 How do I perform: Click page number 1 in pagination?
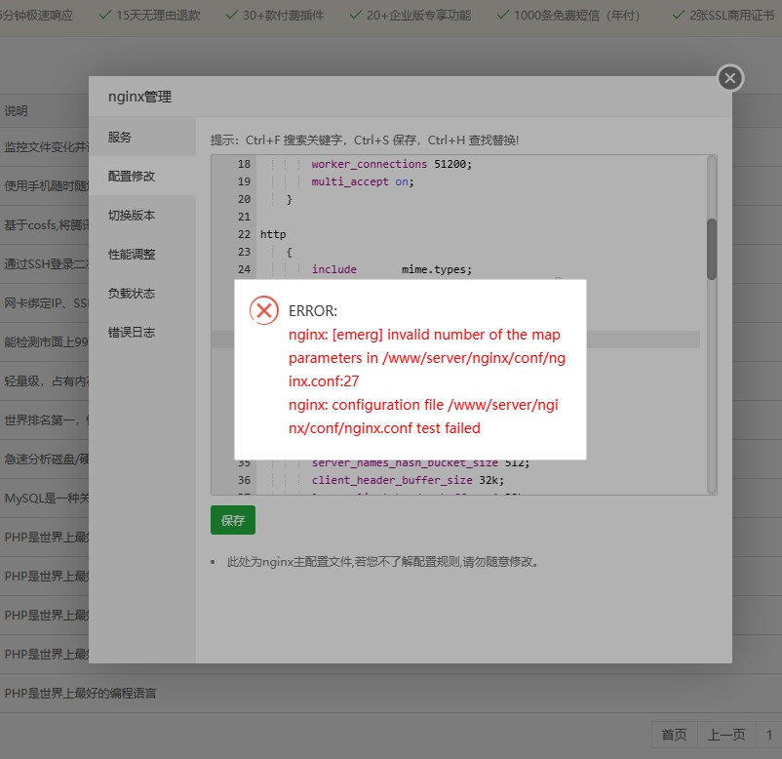[769, 735]
